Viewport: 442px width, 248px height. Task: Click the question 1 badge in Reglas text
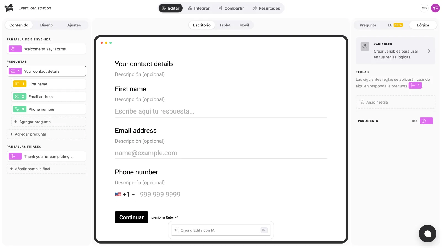[415, 86]
